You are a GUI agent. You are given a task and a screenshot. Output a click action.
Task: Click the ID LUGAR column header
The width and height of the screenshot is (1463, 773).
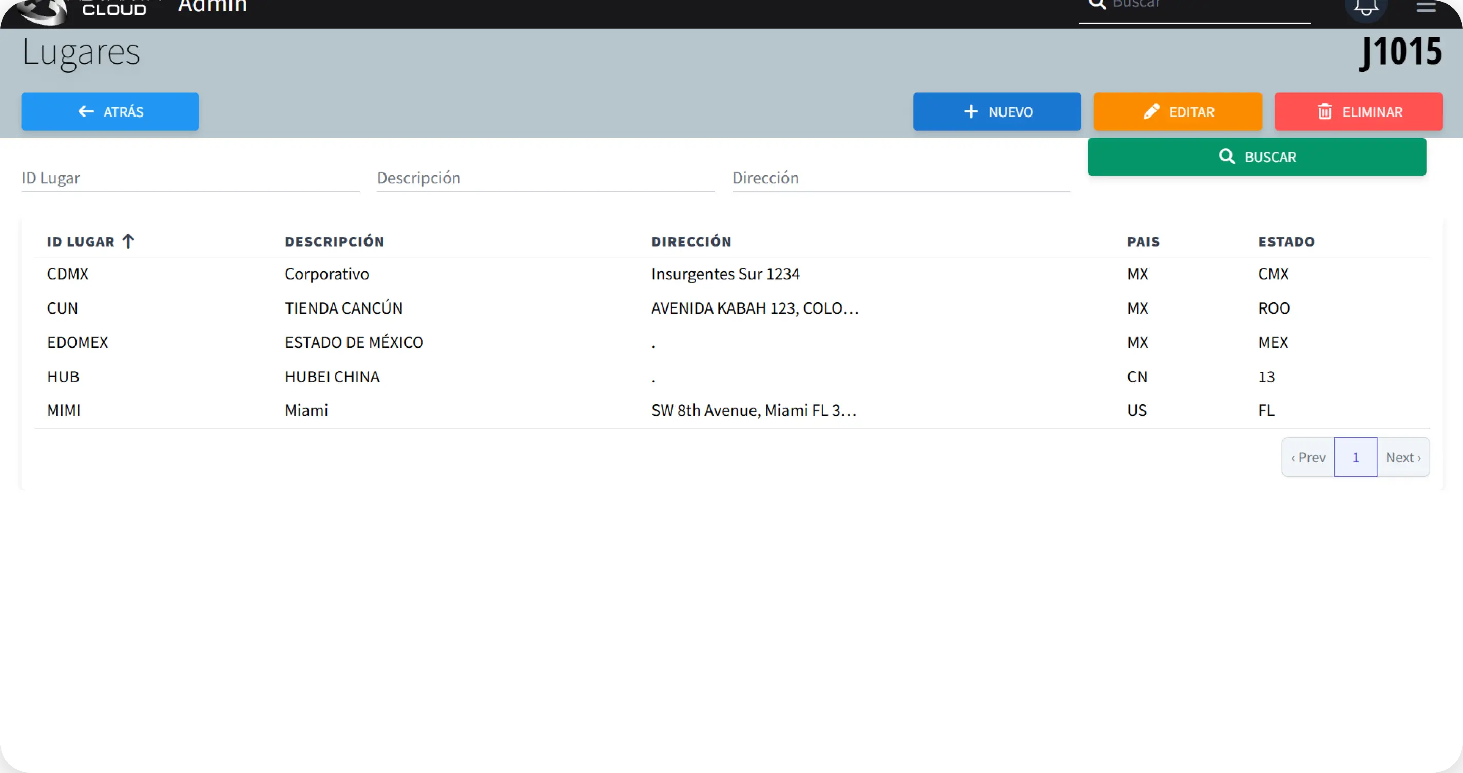81,241
